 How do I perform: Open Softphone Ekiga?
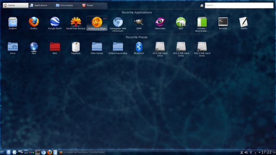click(97, 23)
